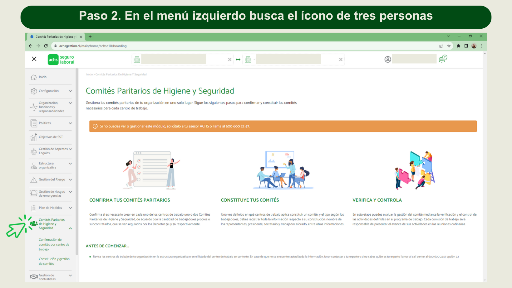Clear the second work center selector field
Screen dimensions: 512x288
pyautogui.click(x=341, y=60)
